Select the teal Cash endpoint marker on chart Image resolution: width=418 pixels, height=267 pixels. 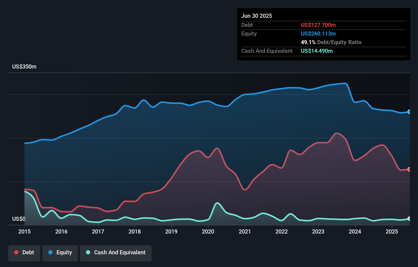pos(409,218)
